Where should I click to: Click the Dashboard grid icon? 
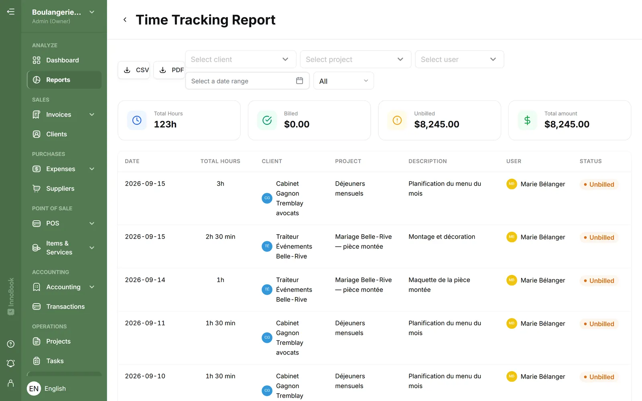click(37, 60)
